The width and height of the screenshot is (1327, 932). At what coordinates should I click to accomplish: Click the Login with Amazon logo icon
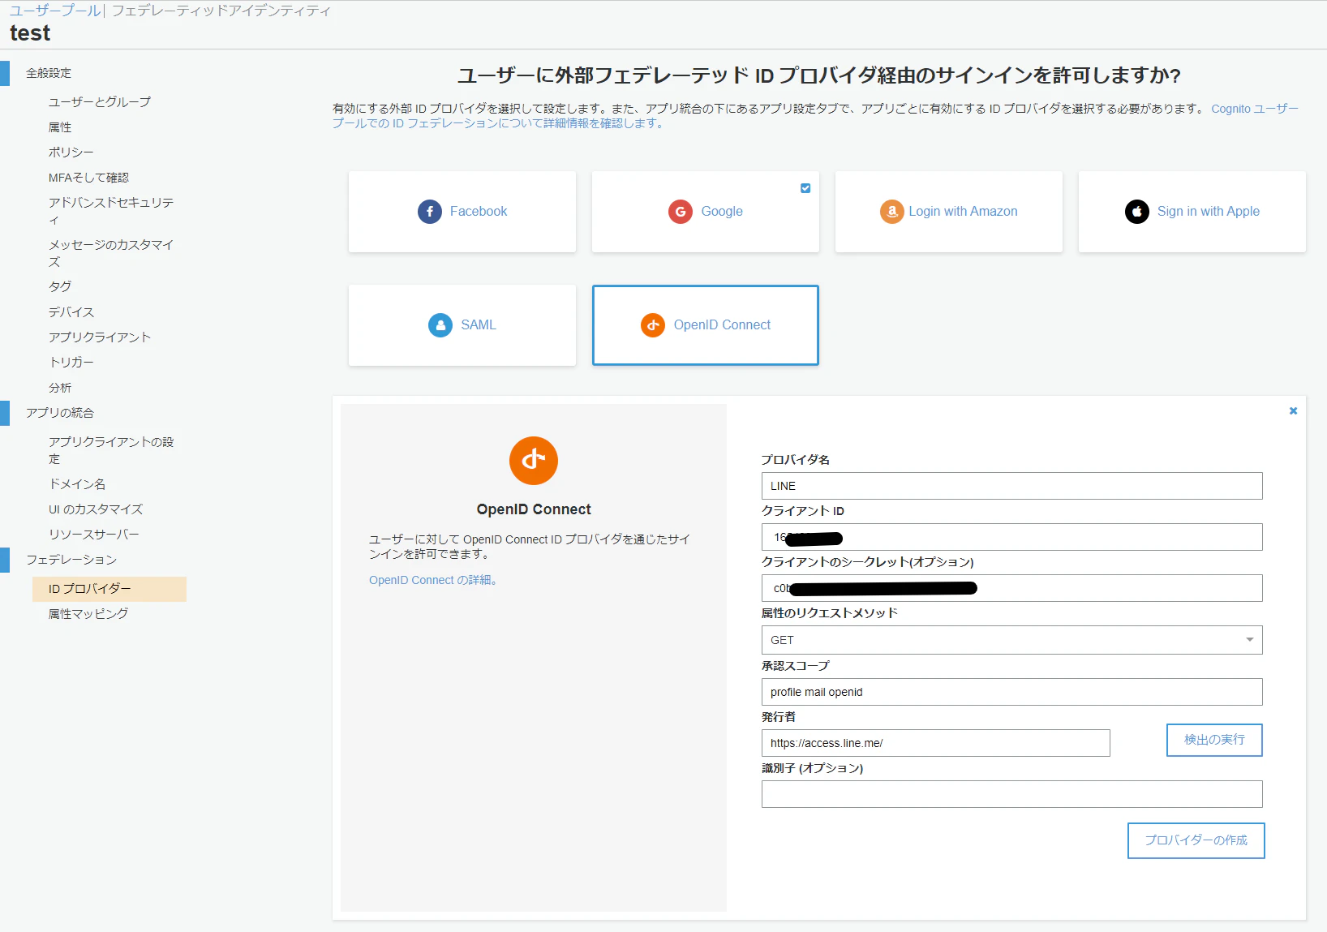click(892, 212)
